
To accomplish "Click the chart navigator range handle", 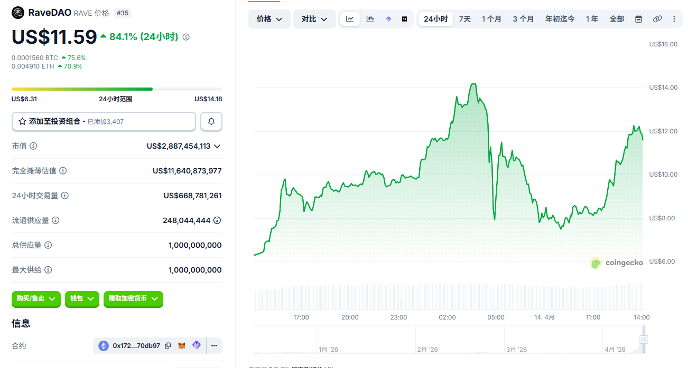I will (x=644, y=340).
